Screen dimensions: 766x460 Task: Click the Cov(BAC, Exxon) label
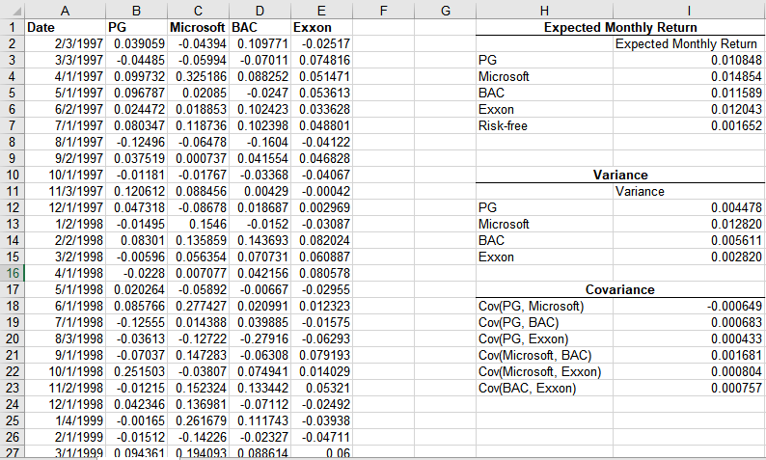pos(545,389)
